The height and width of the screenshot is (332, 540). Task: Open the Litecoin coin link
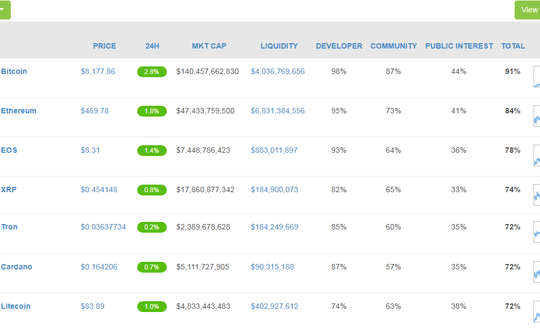(16, 307)
